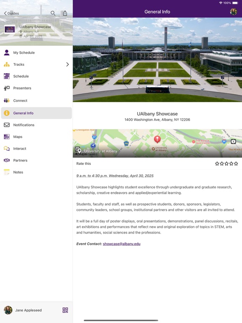Image resolution: width=242 pixels, height=323 pixels.
Task: Click the Schedule calendar icon
Action: (x=7, y=76)
